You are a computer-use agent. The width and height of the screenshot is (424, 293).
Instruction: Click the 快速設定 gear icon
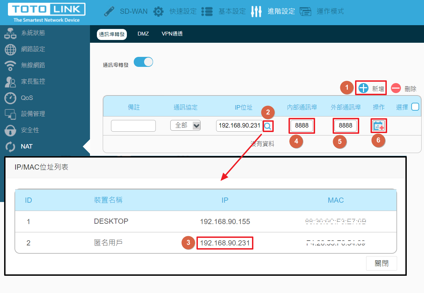click(x=158, y=11)
